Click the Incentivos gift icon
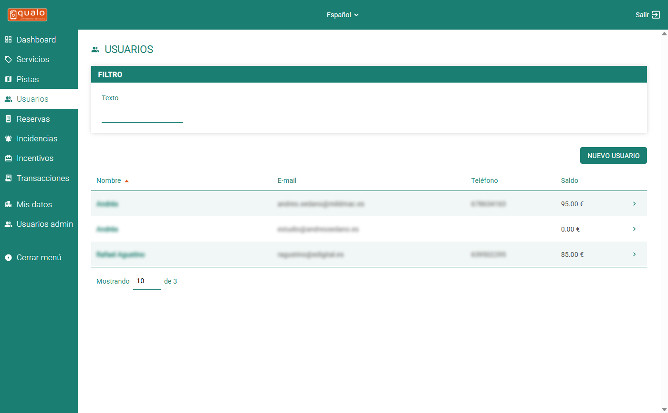The image size is (668, 413). 8,159
